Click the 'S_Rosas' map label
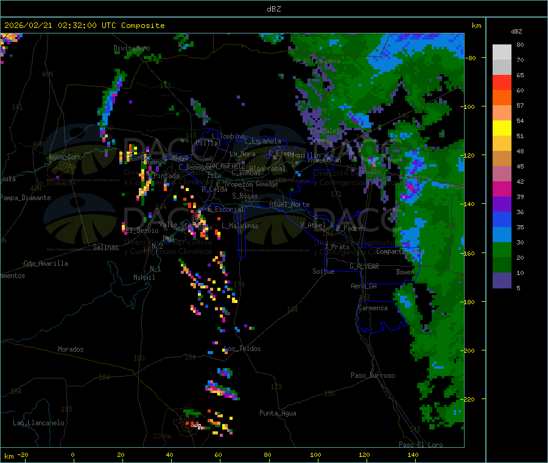This screenshot has height=463, width=548. click(x=245, y=196)
